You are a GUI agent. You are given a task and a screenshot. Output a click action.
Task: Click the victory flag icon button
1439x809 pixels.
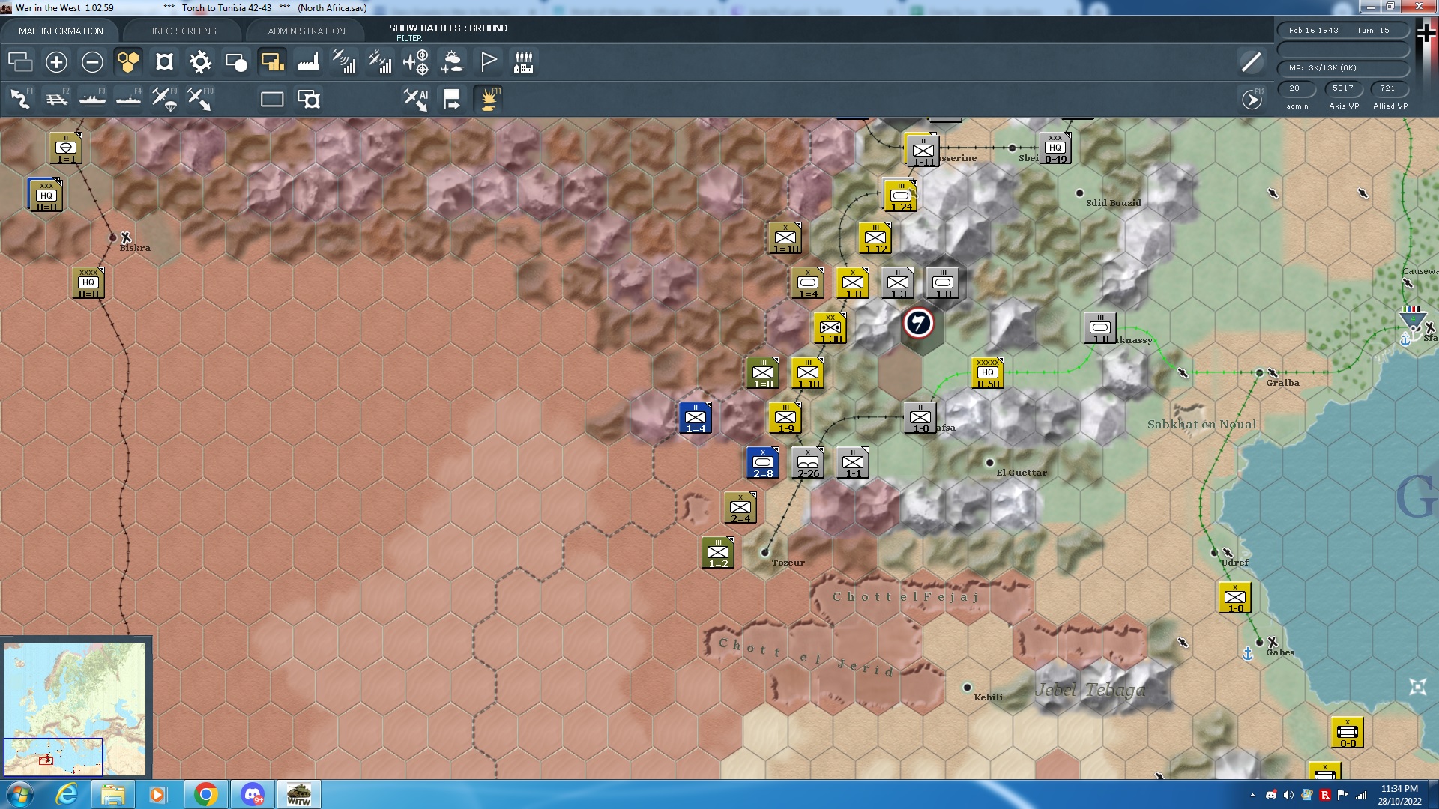click(x=488, y=62)
